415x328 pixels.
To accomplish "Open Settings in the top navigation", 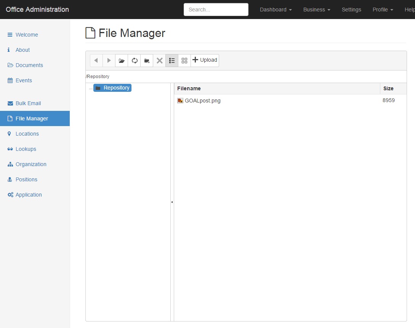I will tap(351, 10).
